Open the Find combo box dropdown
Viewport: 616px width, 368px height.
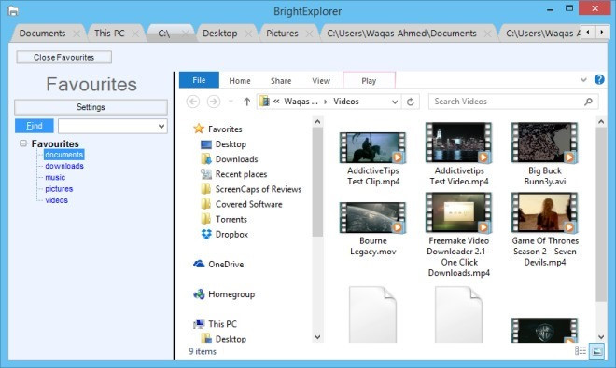(x=161, y=127)
